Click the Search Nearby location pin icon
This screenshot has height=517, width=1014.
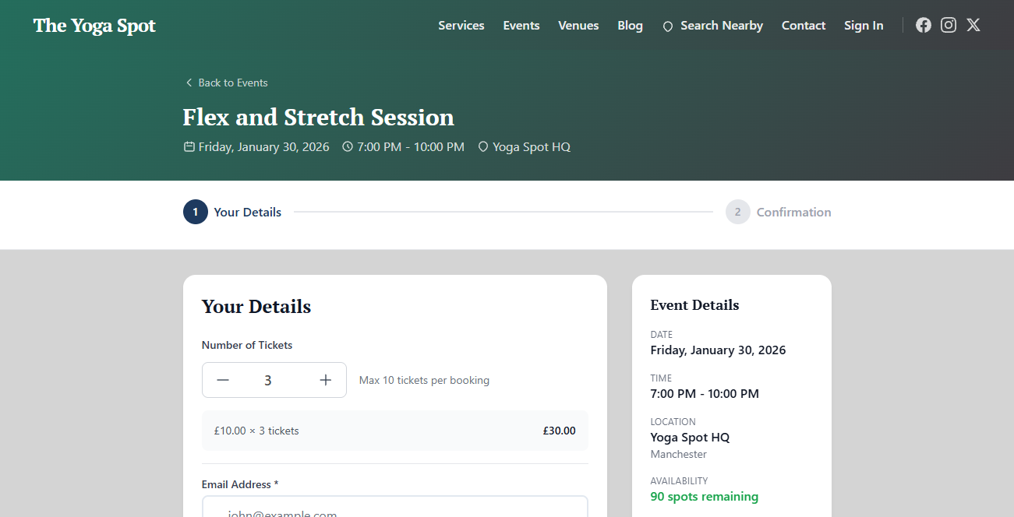pos(668,26)
